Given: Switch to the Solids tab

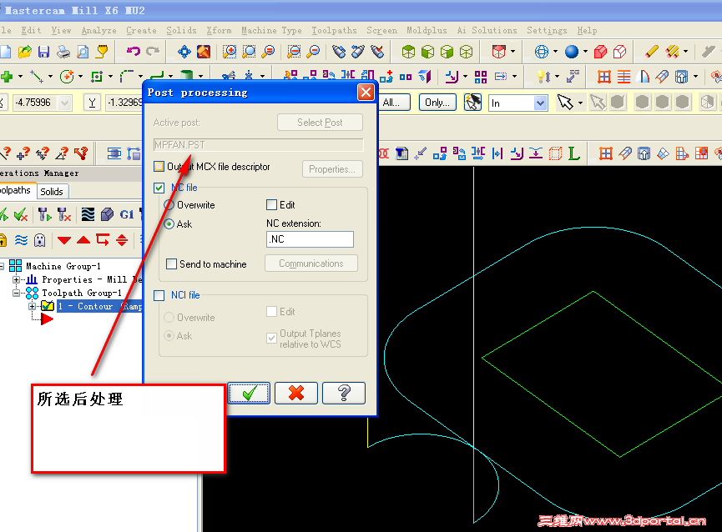Looking at the screenshot, I should [x=52, y=191].
